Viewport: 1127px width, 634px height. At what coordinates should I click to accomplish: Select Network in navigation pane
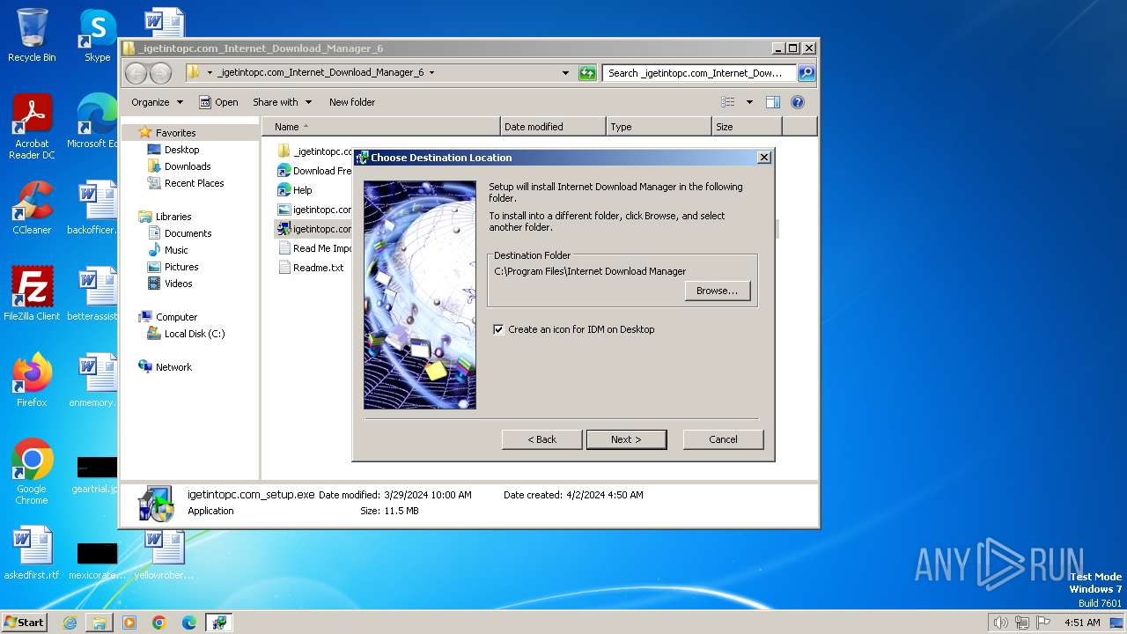point(173,367)
